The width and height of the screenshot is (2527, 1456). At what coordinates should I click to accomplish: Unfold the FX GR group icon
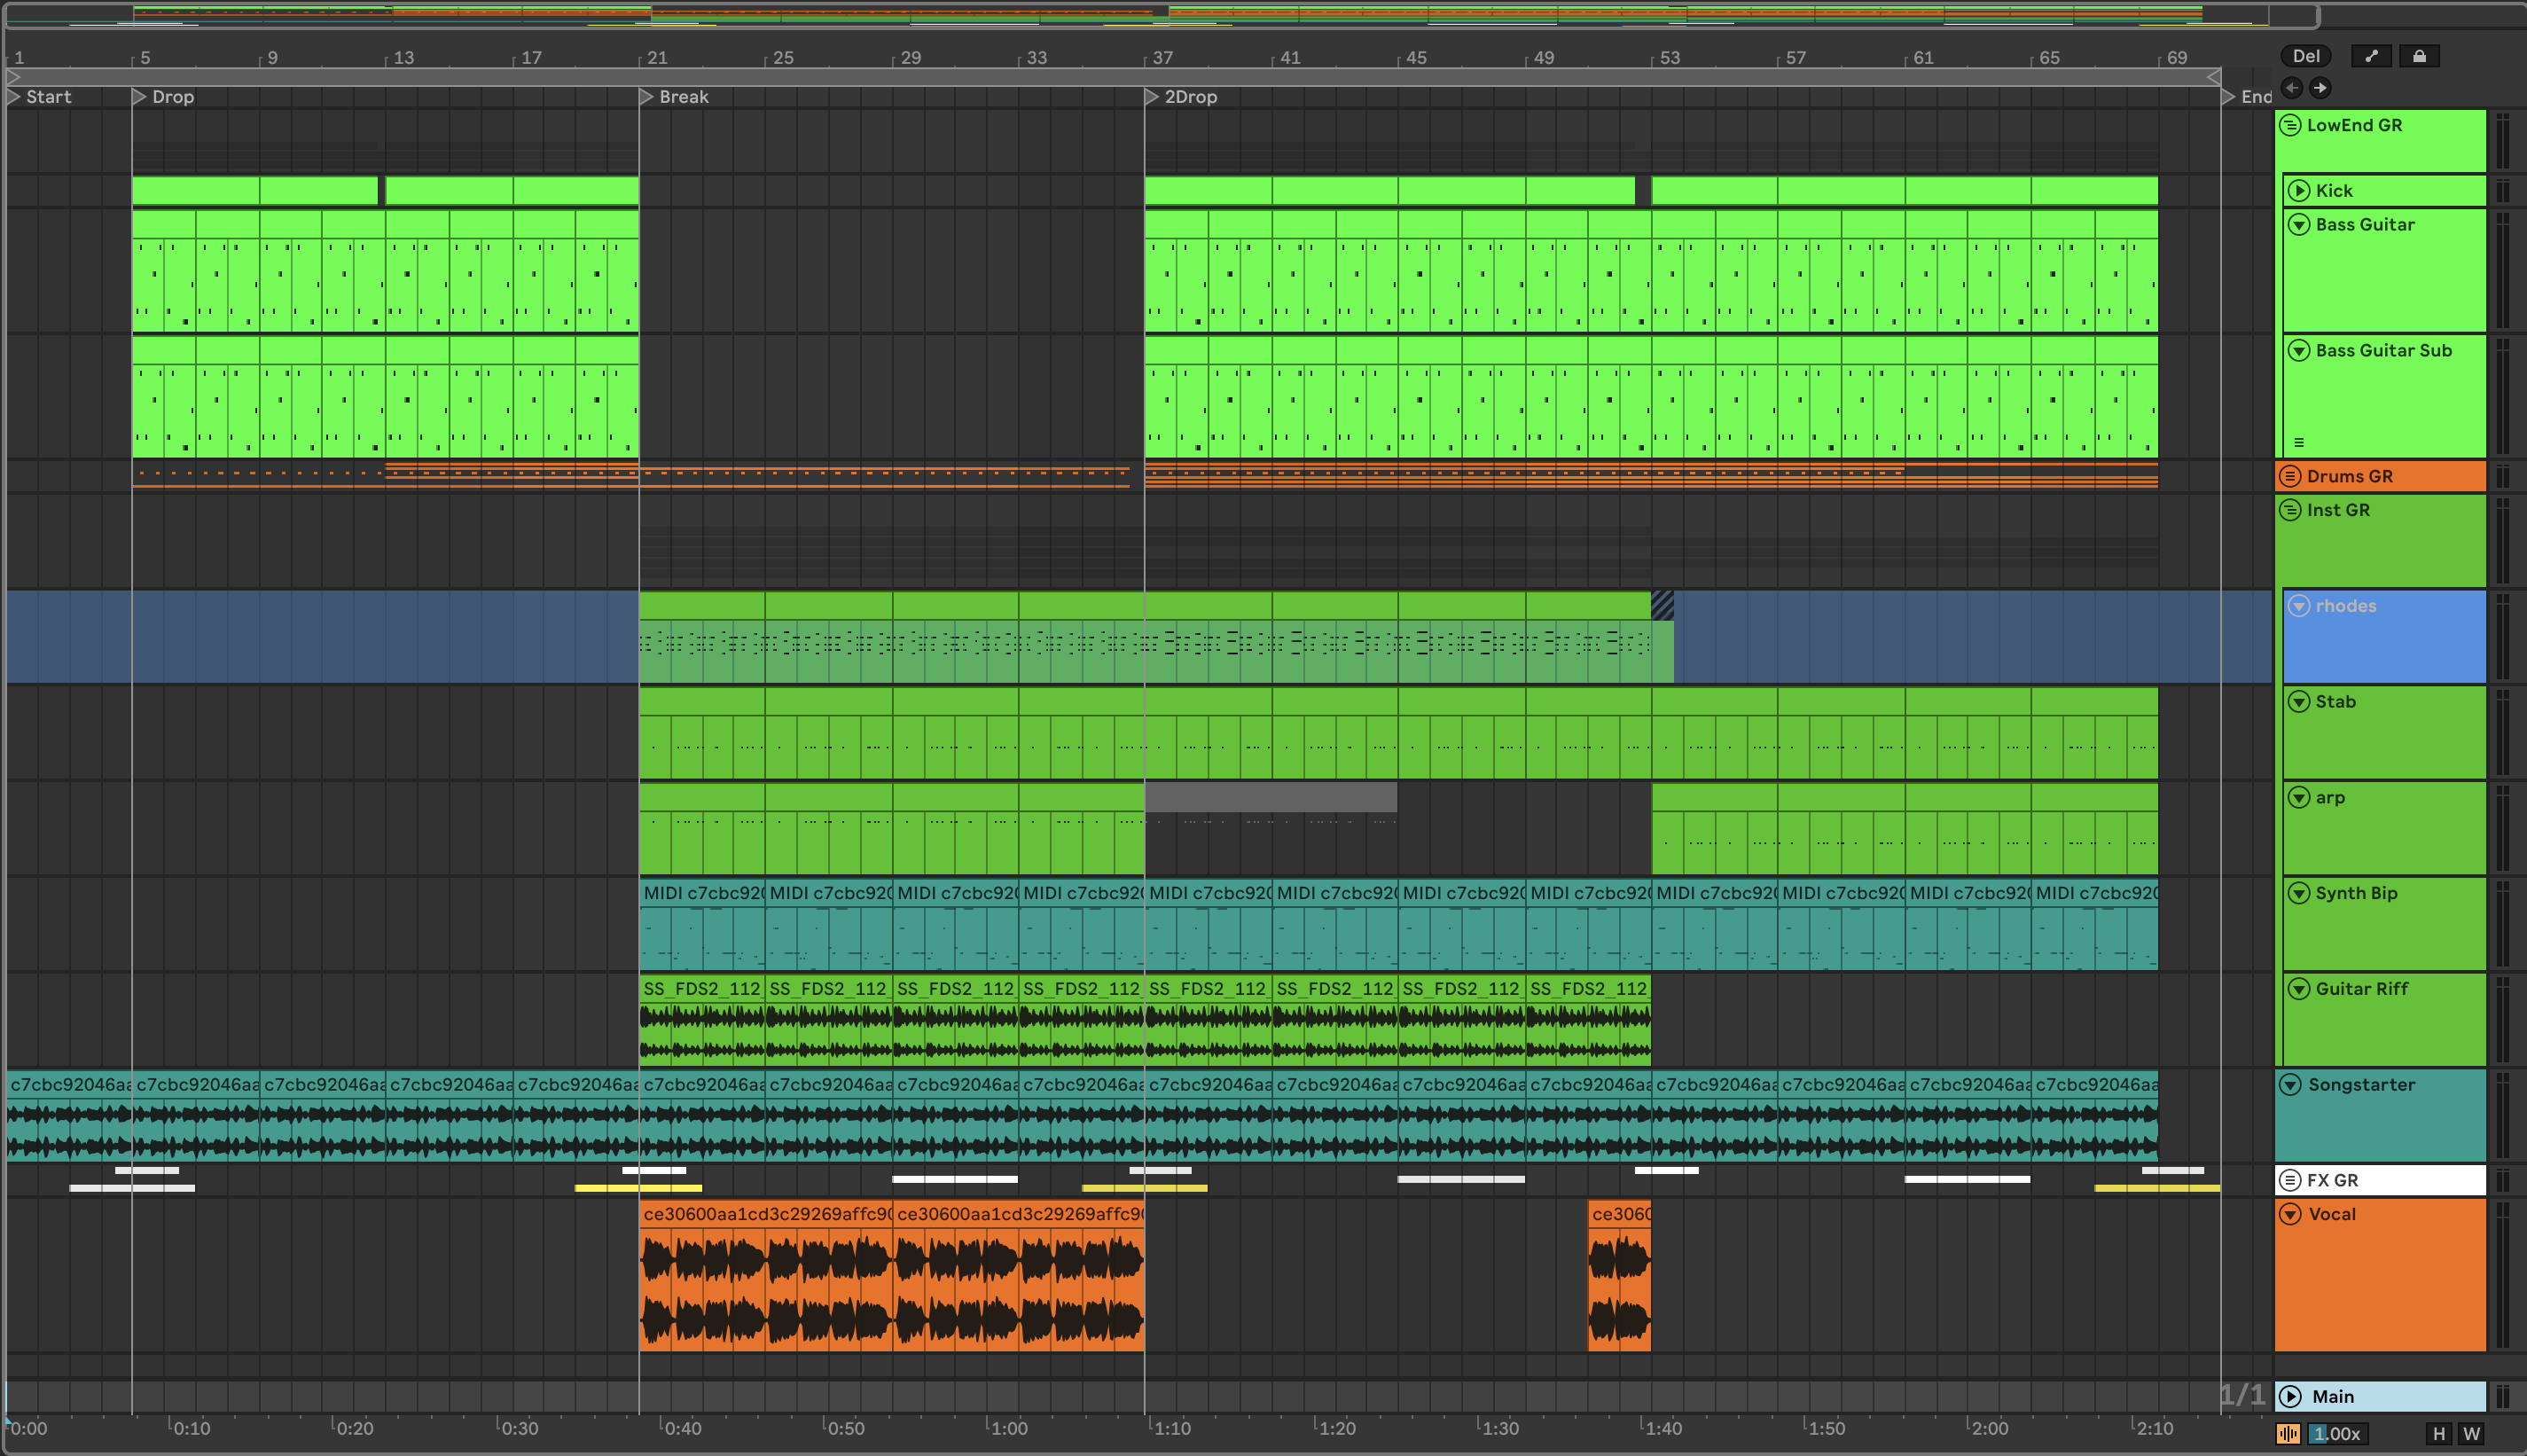click(x=2291, y=1180)
